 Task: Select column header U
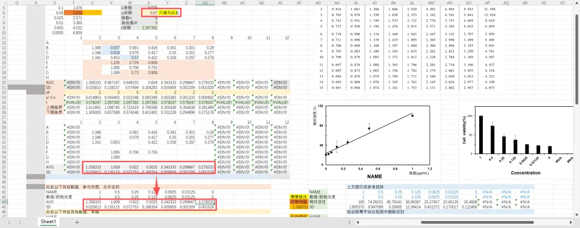tap(92, 3)
